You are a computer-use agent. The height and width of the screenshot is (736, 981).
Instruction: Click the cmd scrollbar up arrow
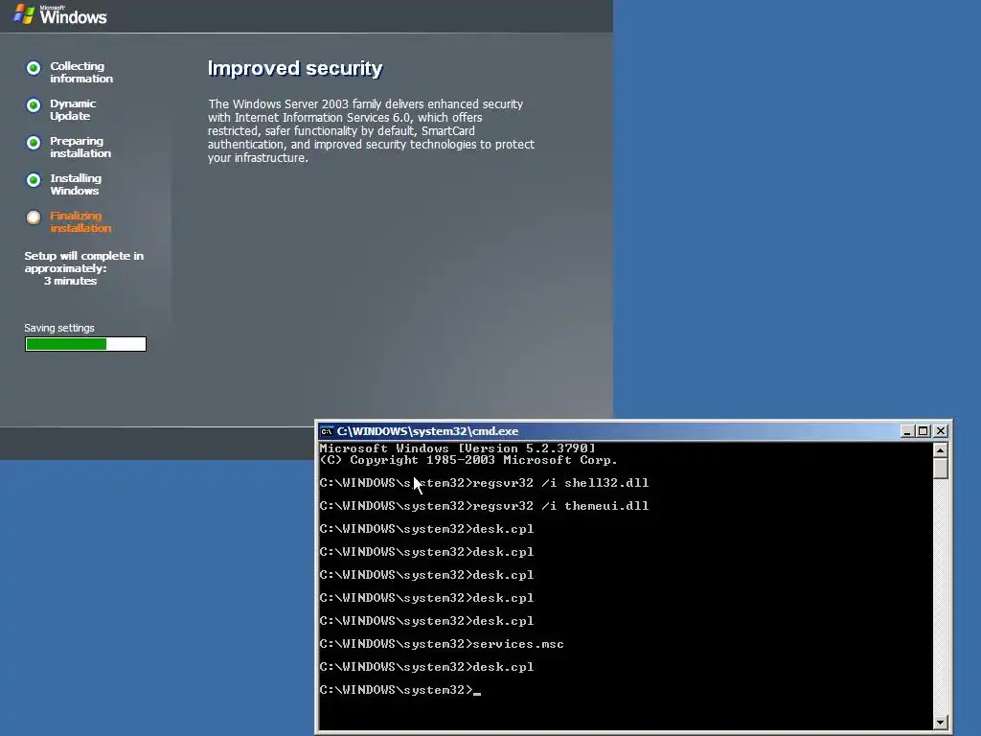tap(941, 450)
